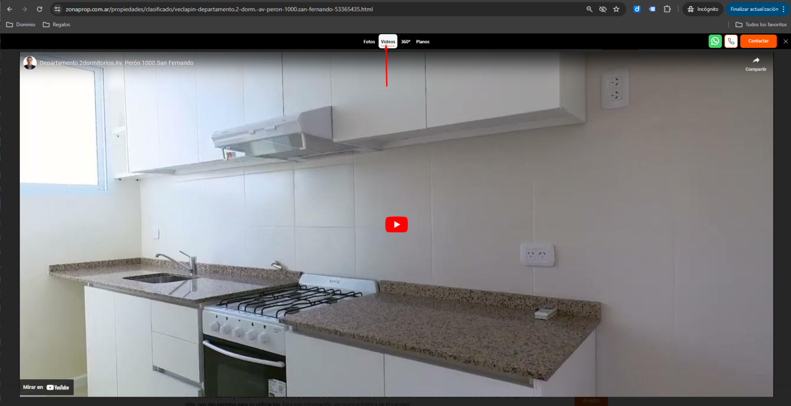Open WhatsApp contact from green icon
Image resolution: width=791 pixels, height=406 pixels.
point(715,41)
